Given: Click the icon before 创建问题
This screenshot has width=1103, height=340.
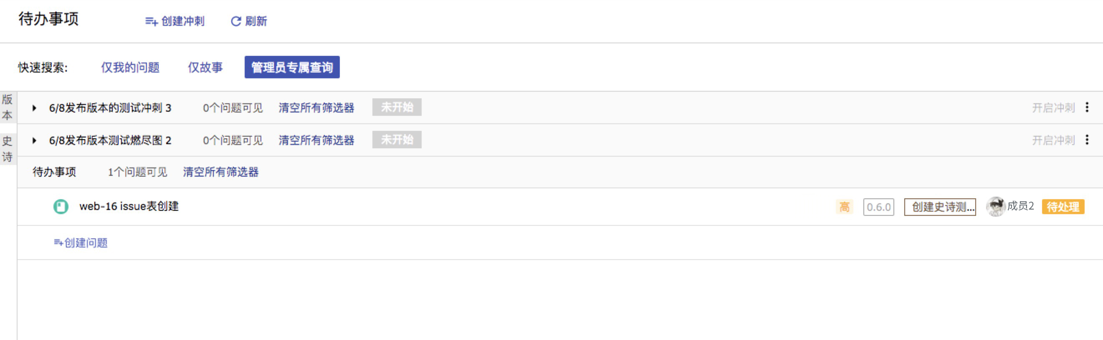Looking at the screenshot, I should 58,242.
